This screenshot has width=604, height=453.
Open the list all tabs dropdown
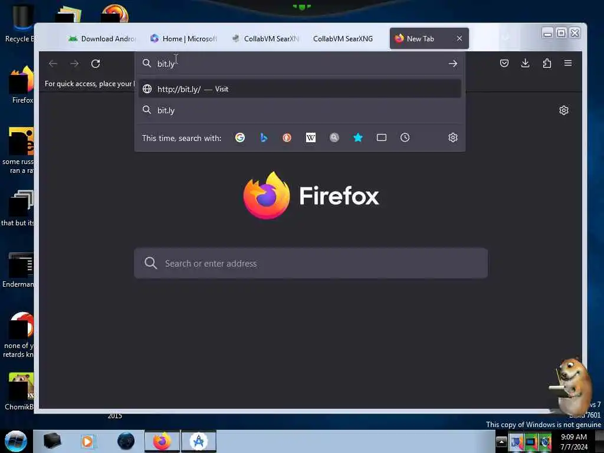[505, 38]
